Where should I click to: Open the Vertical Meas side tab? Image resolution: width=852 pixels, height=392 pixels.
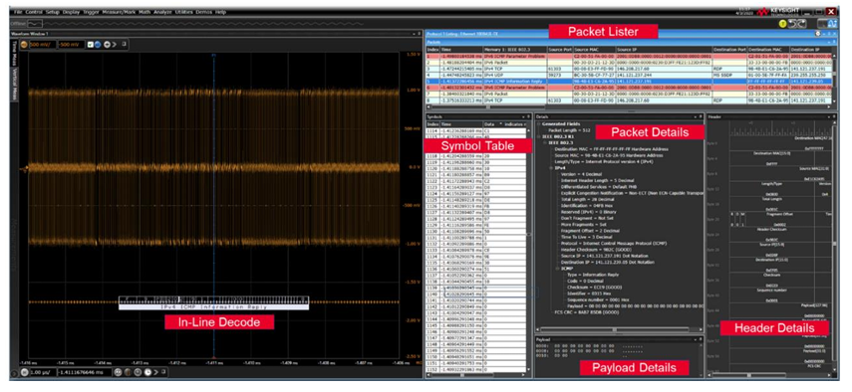(15, 86)
